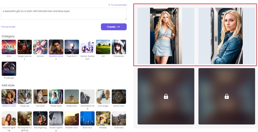Select the Vector illustration category
Screen dimensions: 258x132
(87, 47)
